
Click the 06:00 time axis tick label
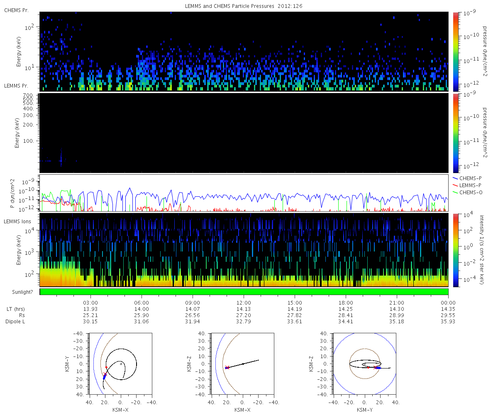pyautogui.click(x=142, y=303)
